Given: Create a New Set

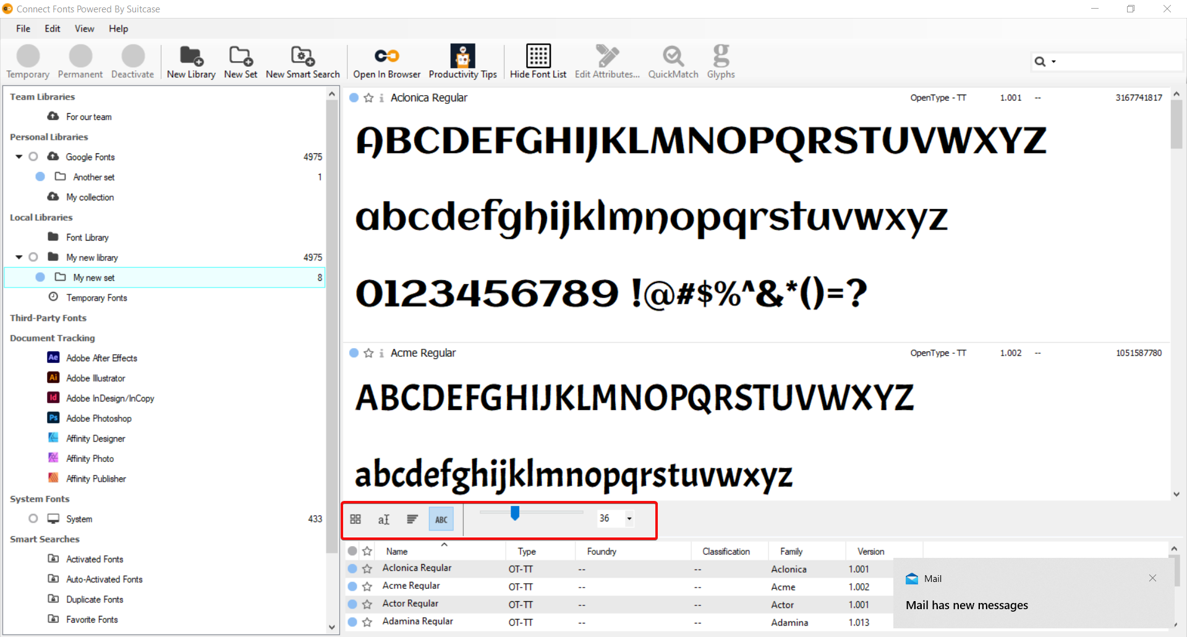Looking at the screenshot, I should tap(240, 62).
